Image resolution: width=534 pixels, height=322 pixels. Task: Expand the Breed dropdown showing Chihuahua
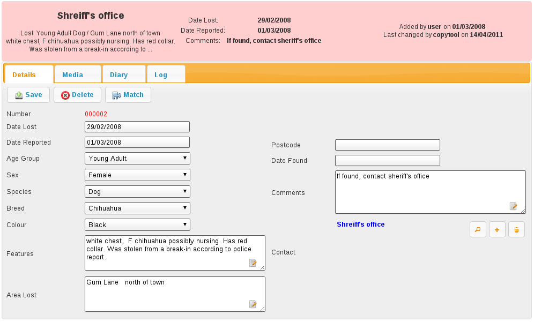pyautogui.click(x=137, y=208)
